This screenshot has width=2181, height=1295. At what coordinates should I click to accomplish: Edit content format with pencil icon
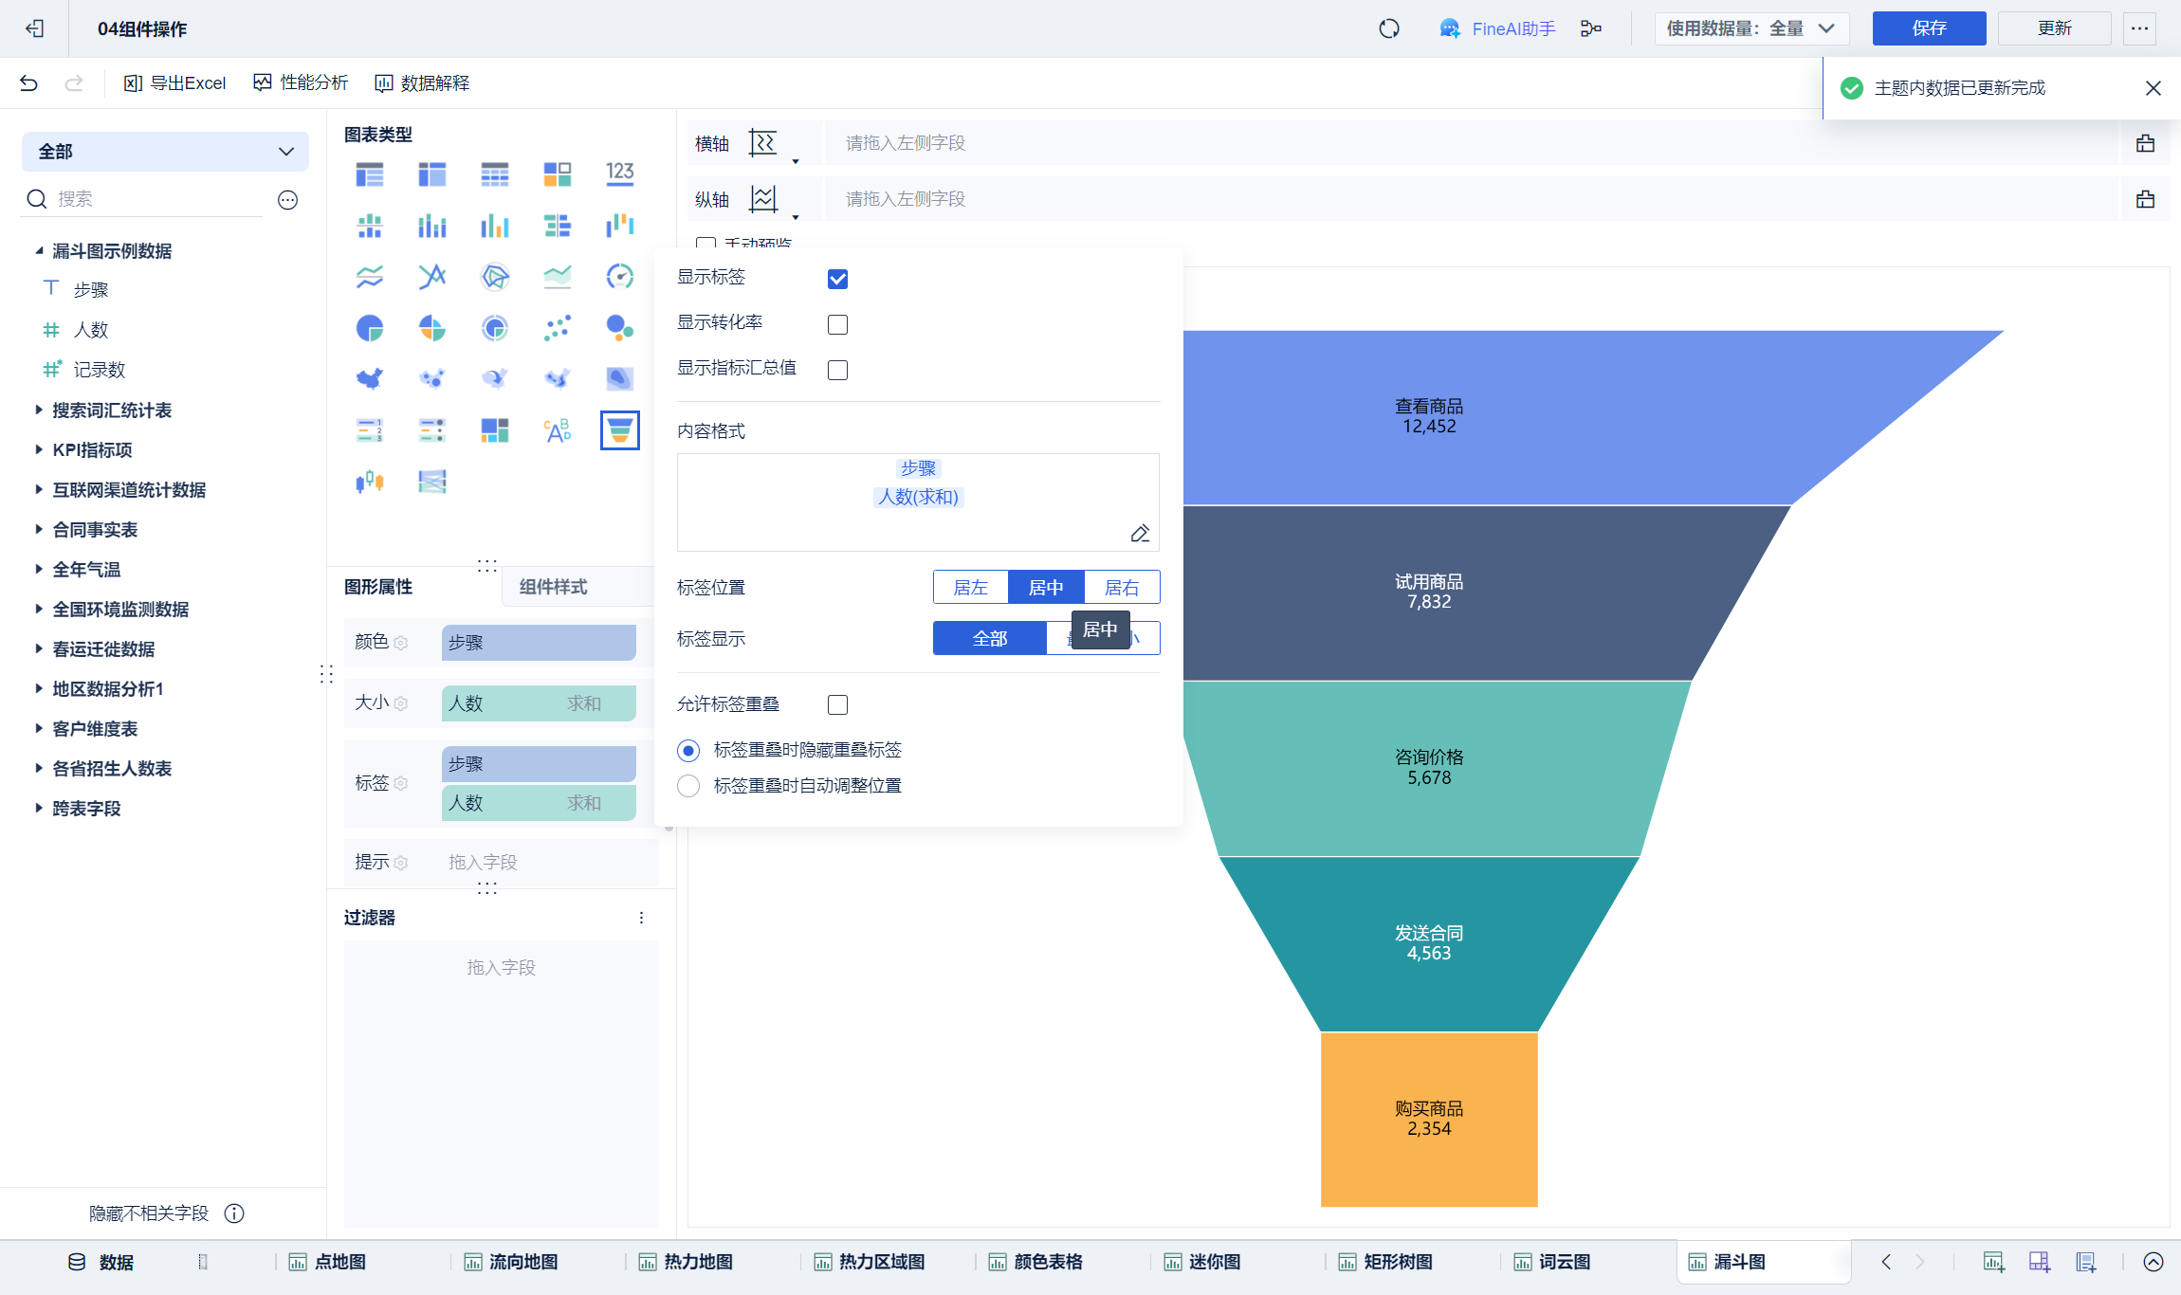tap(1140, 534)
